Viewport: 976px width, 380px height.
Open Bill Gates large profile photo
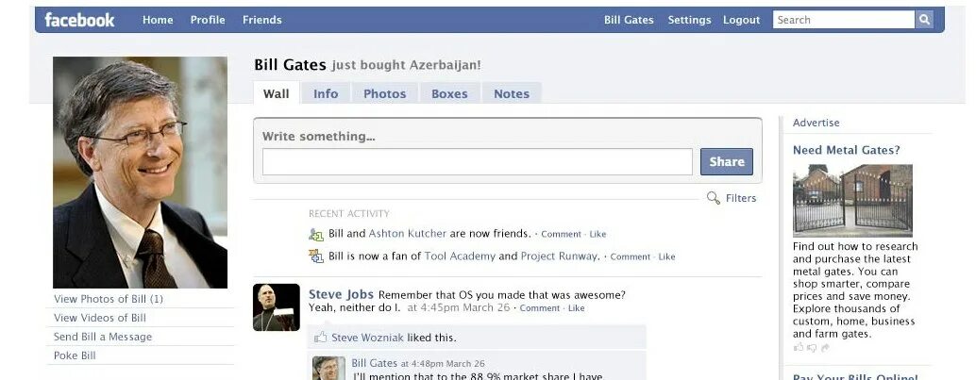[x=140, y=173]
